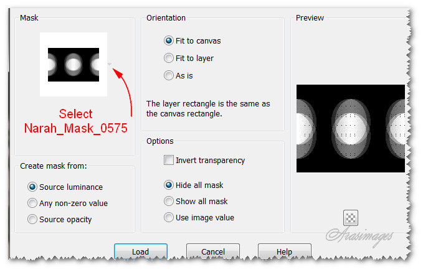
Task: Click the Cancel button
Action: [x=213, y=252]
